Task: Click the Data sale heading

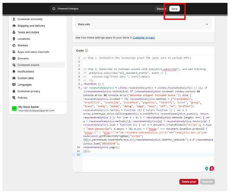Action: [84, 24]
